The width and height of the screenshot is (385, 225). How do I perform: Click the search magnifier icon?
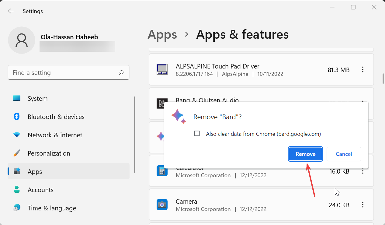pyautogui.click(x=121, y=72)
